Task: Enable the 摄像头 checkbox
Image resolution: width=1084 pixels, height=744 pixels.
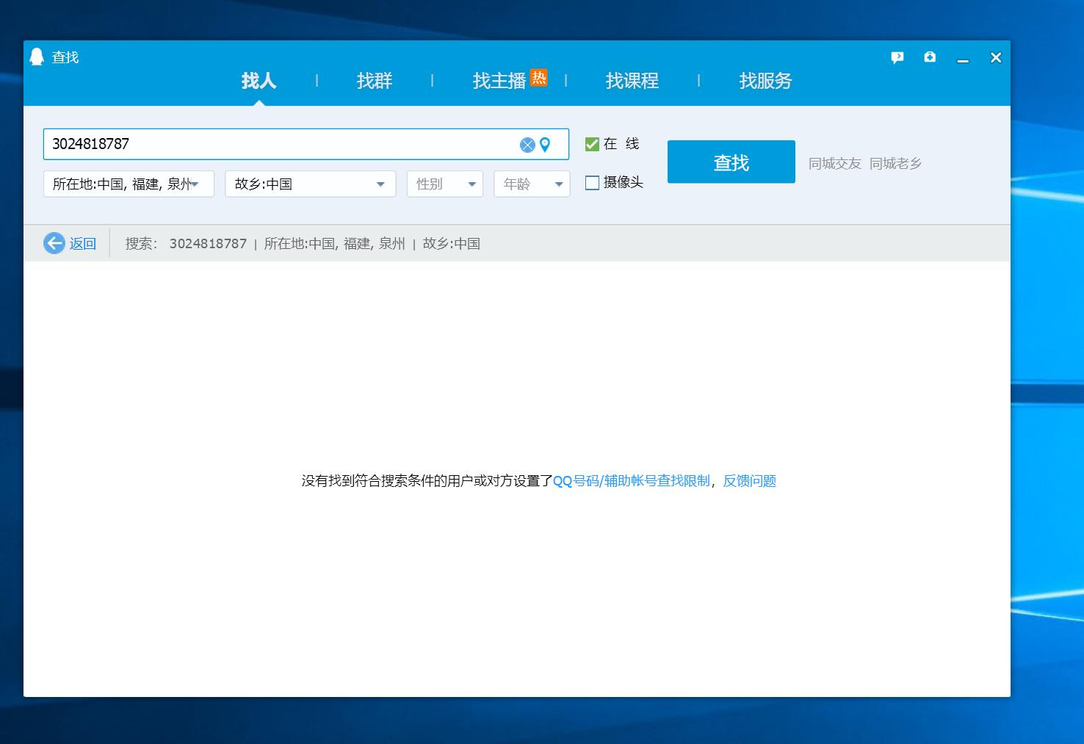Action: click(x=592, y=183)
